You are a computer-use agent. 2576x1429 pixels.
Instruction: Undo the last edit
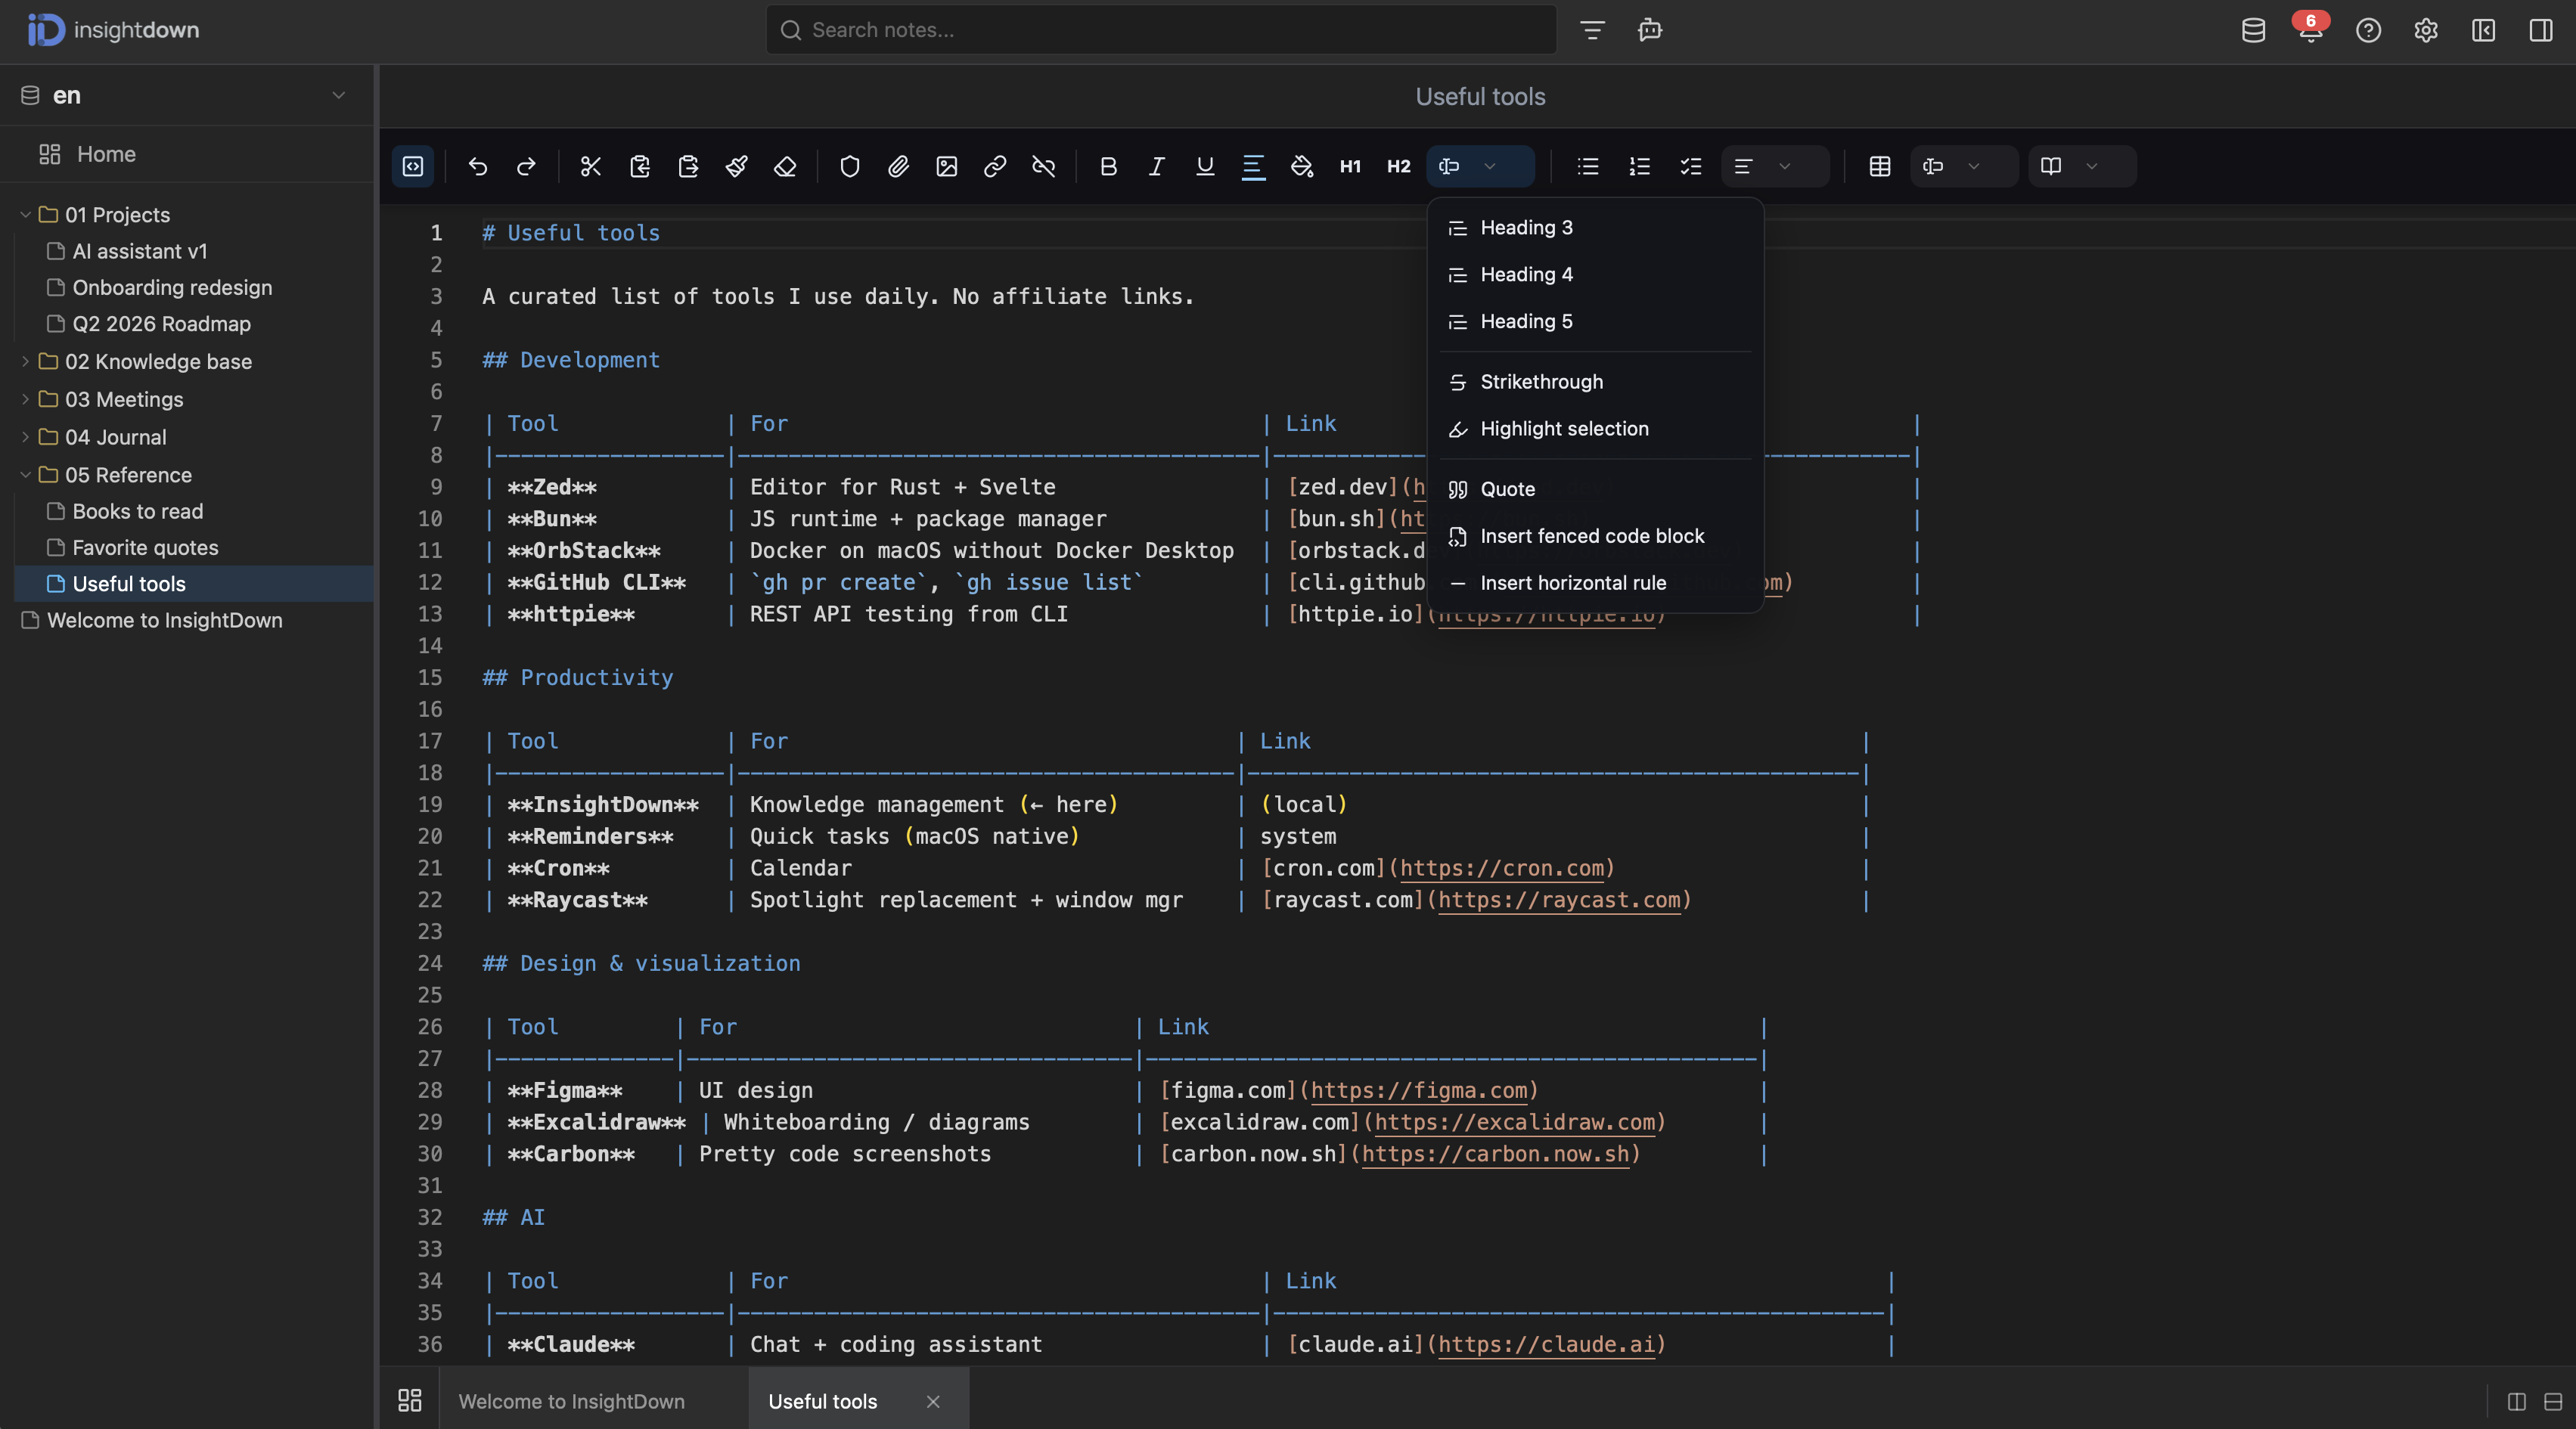[x=478, y=166]
